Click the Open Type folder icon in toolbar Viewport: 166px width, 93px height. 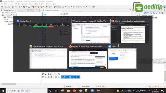46,7
